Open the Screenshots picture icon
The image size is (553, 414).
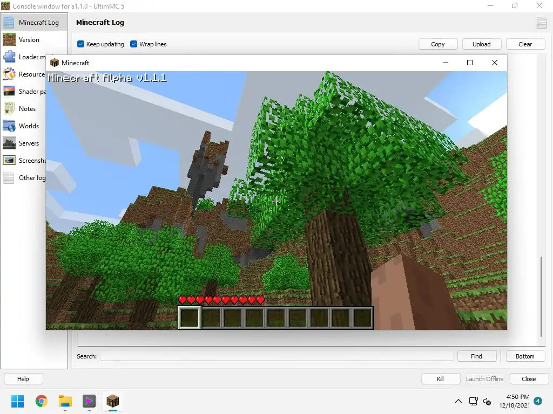pos(9,160)
